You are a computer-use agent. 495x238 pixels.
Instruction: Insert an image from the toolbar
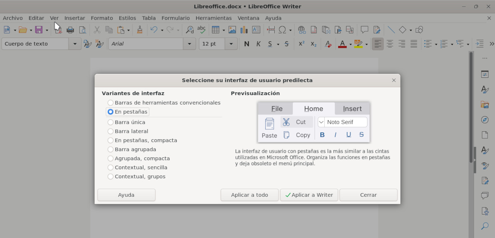tap(232, 30)
